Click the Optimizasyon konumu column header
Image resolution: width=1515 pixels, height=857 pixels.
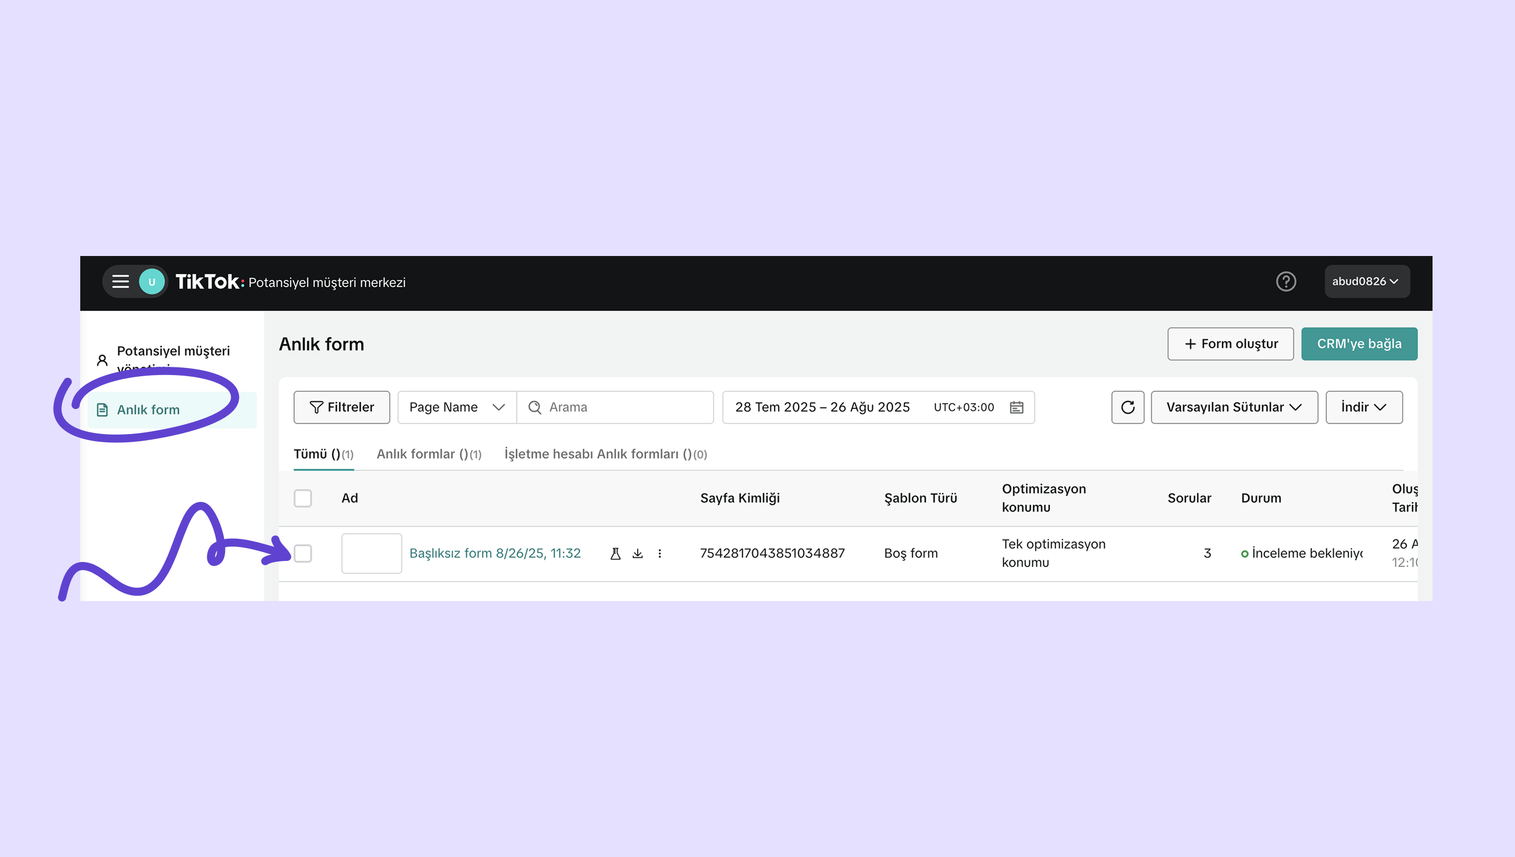tap(1044, 498)
